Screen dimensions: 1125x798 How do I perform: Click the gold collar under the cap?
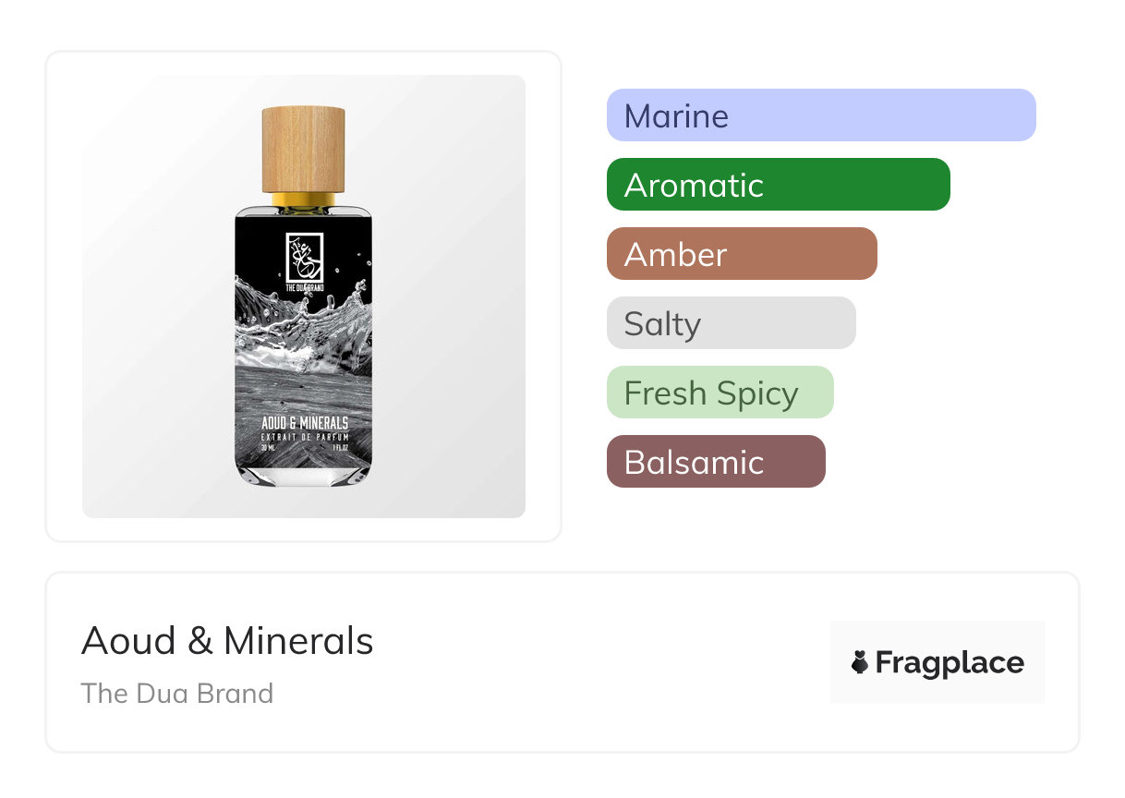coord(304,199)
